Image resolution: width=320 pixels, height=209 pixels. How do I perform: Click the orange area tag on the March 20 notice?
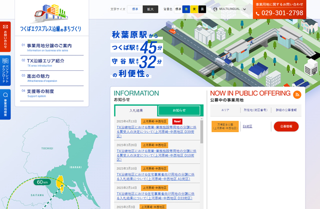(x=154, y=145)
